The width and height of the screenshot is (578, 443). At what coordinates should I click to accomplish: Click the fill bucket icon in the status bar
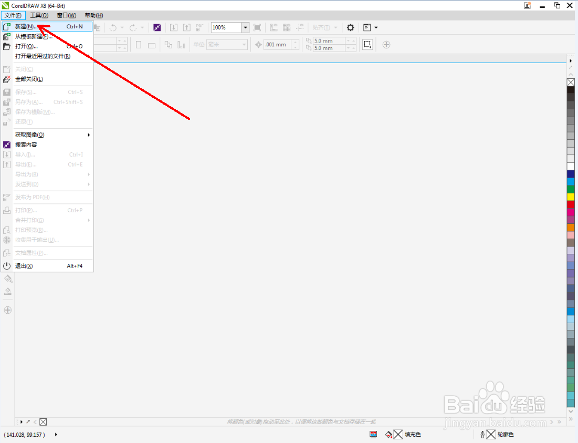coord(388,435)
